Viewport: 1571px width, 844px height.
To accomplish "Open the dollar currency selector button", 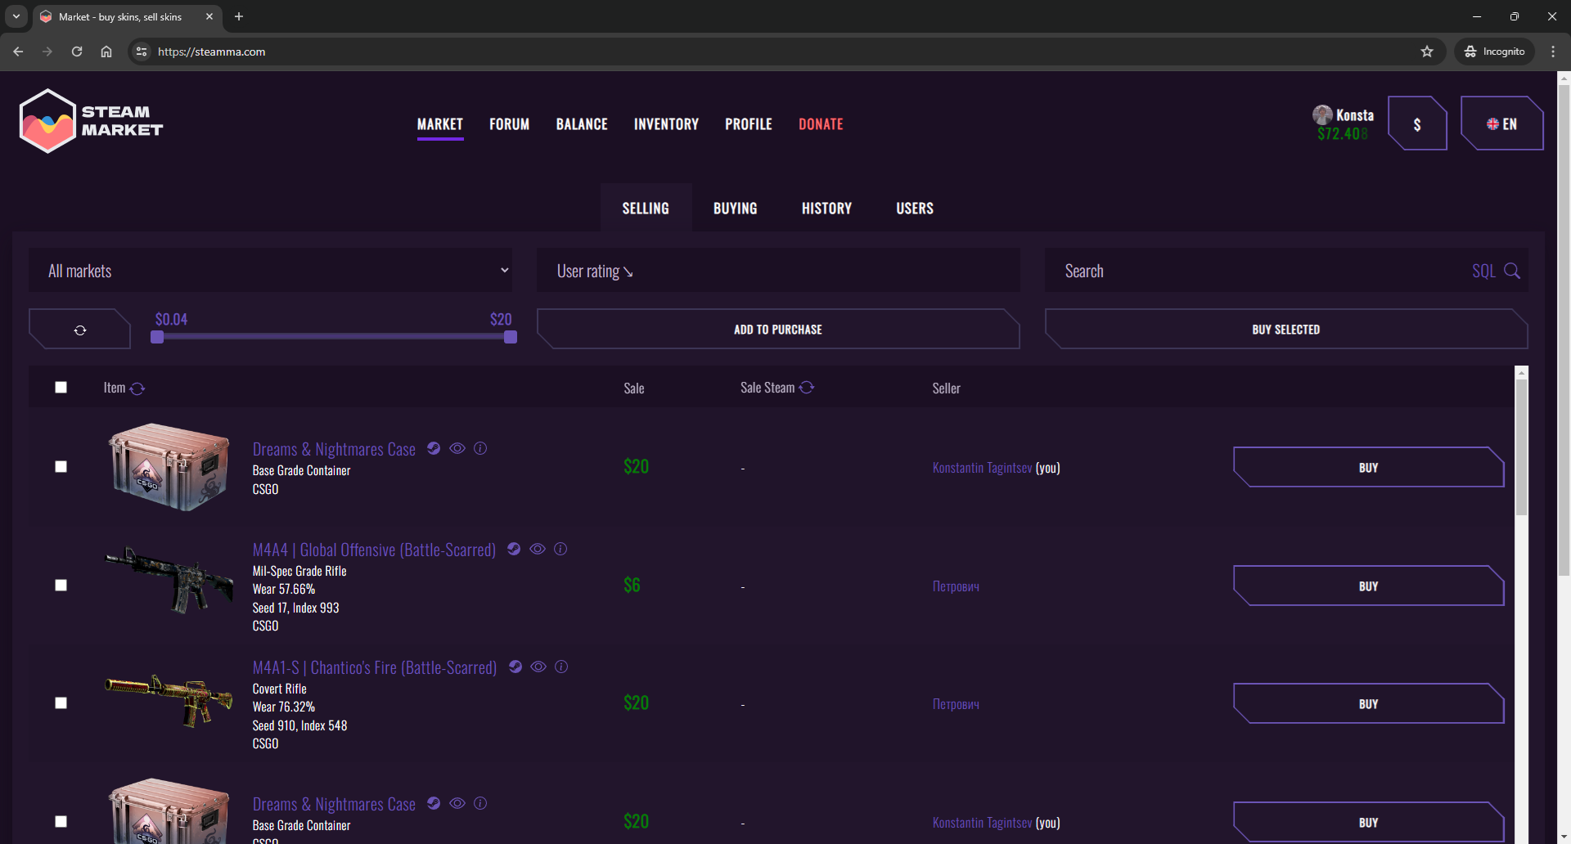I will click(1416, 124).
